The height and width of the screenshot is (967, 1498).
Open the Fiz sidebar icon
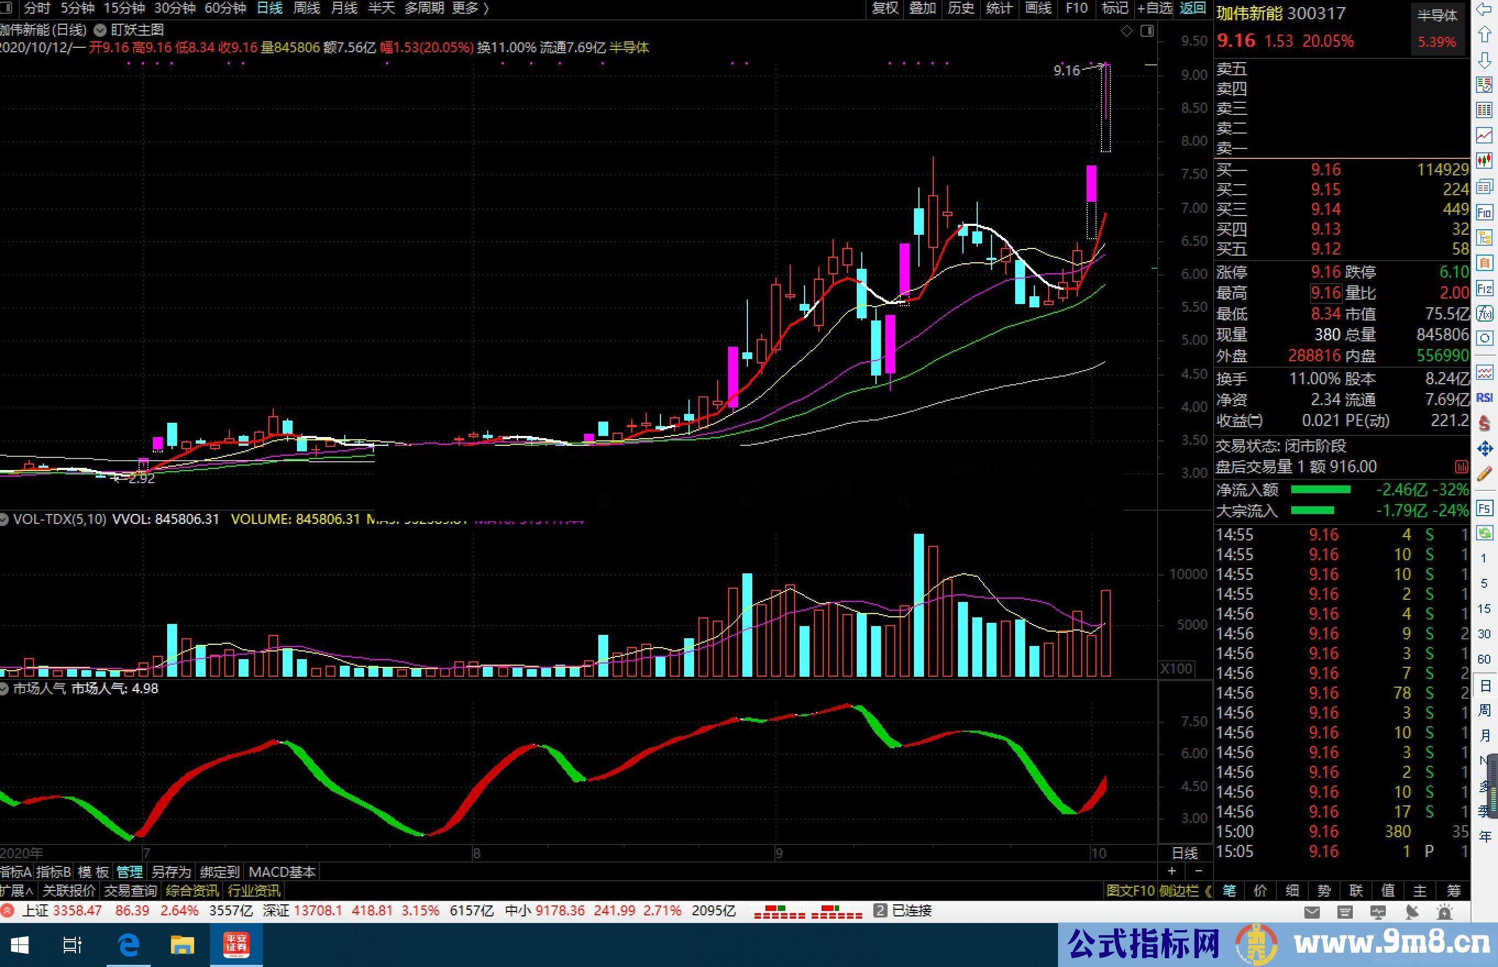click(x=1484, y=288)
